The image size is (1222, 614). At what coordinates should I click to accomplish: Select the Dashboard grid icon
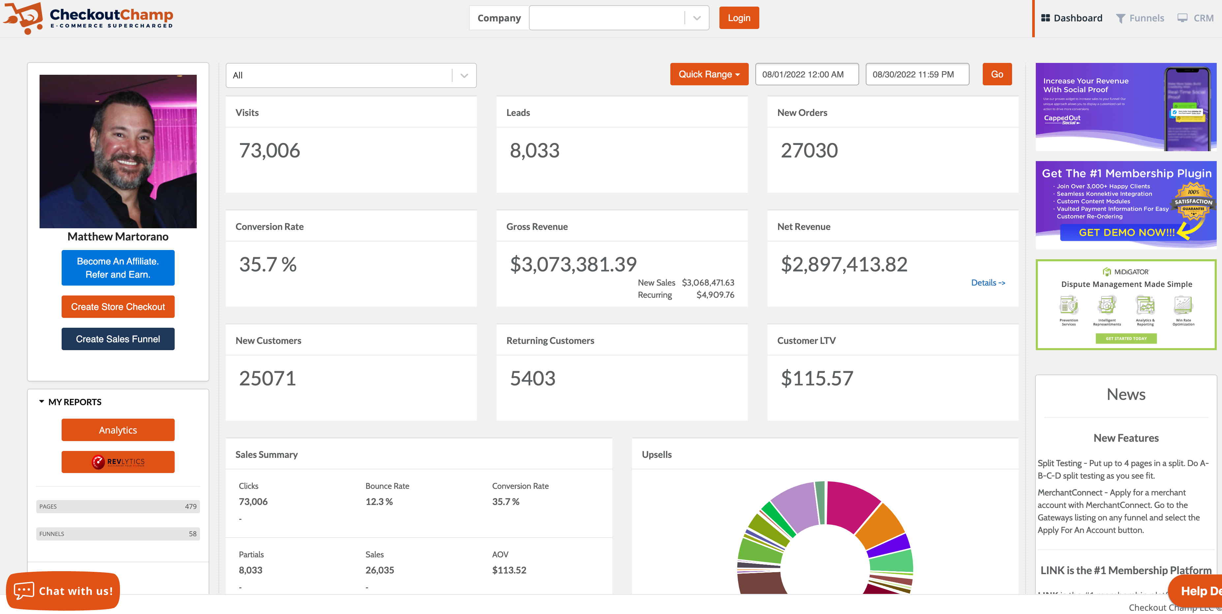[x=1046, y=17]
